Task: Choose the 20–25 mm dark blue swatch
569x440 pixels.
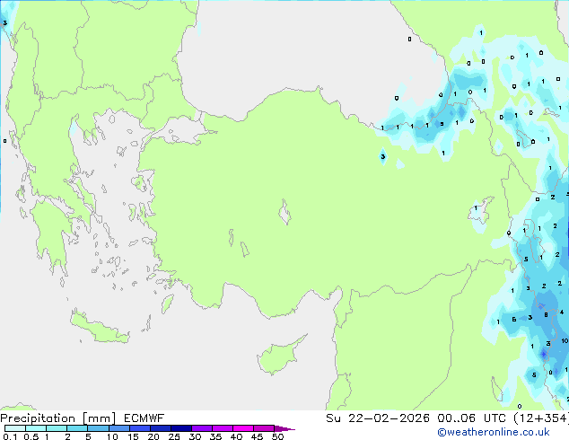Action: [x=160, y=428]
